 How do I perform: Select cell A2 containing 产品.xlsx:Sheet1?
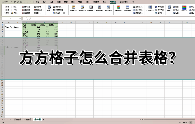tap(9, 27)
